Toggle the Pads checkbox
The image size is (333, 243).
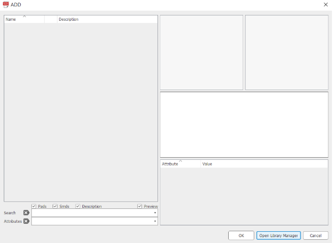coord(34,206)
